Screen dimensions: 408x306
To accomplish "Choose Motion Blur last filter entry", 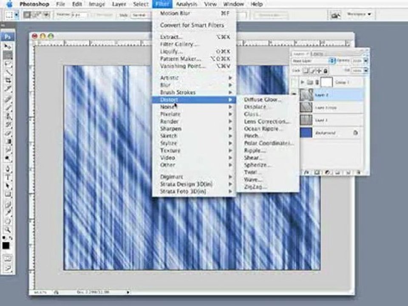I will point(194,13).
